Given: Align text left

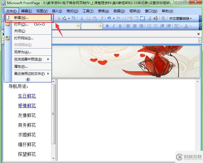Looking at the screenshot, I should [128, 26].
